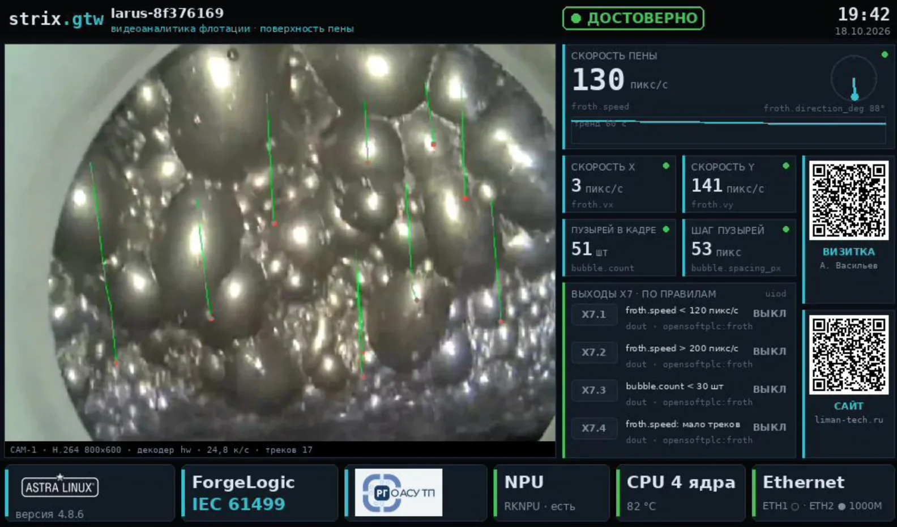
Task: Click the name 'А. Васильев'
Action: point(848,266)
